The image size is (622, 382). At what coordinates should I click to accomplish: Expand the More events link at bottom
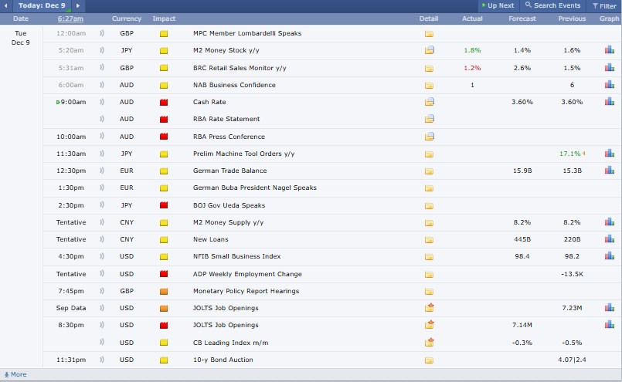pos(15,374)
